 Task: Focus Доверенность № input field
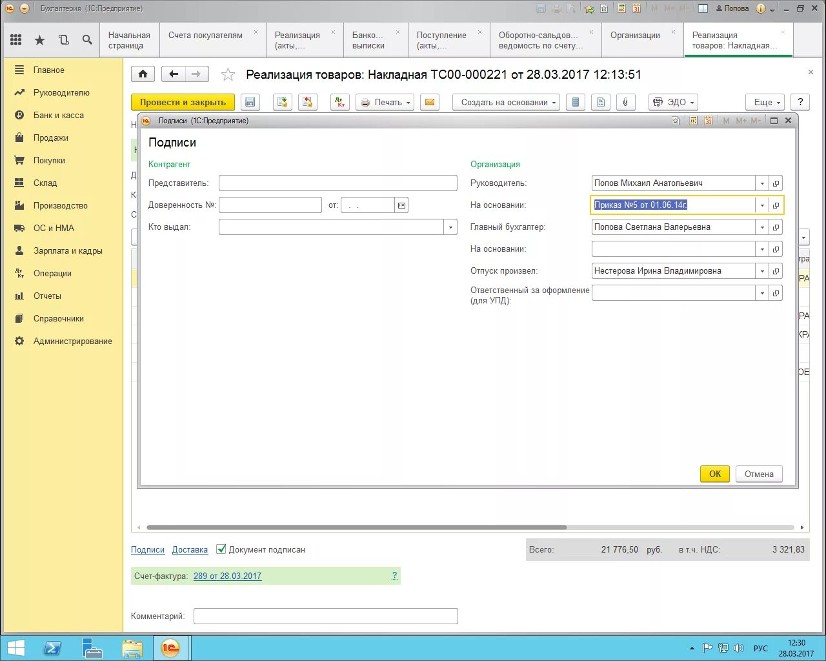(x=270, y=205)
